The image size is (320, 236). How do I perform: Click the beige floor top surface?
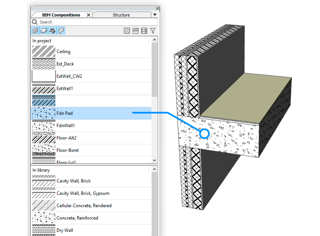[246, 99]
